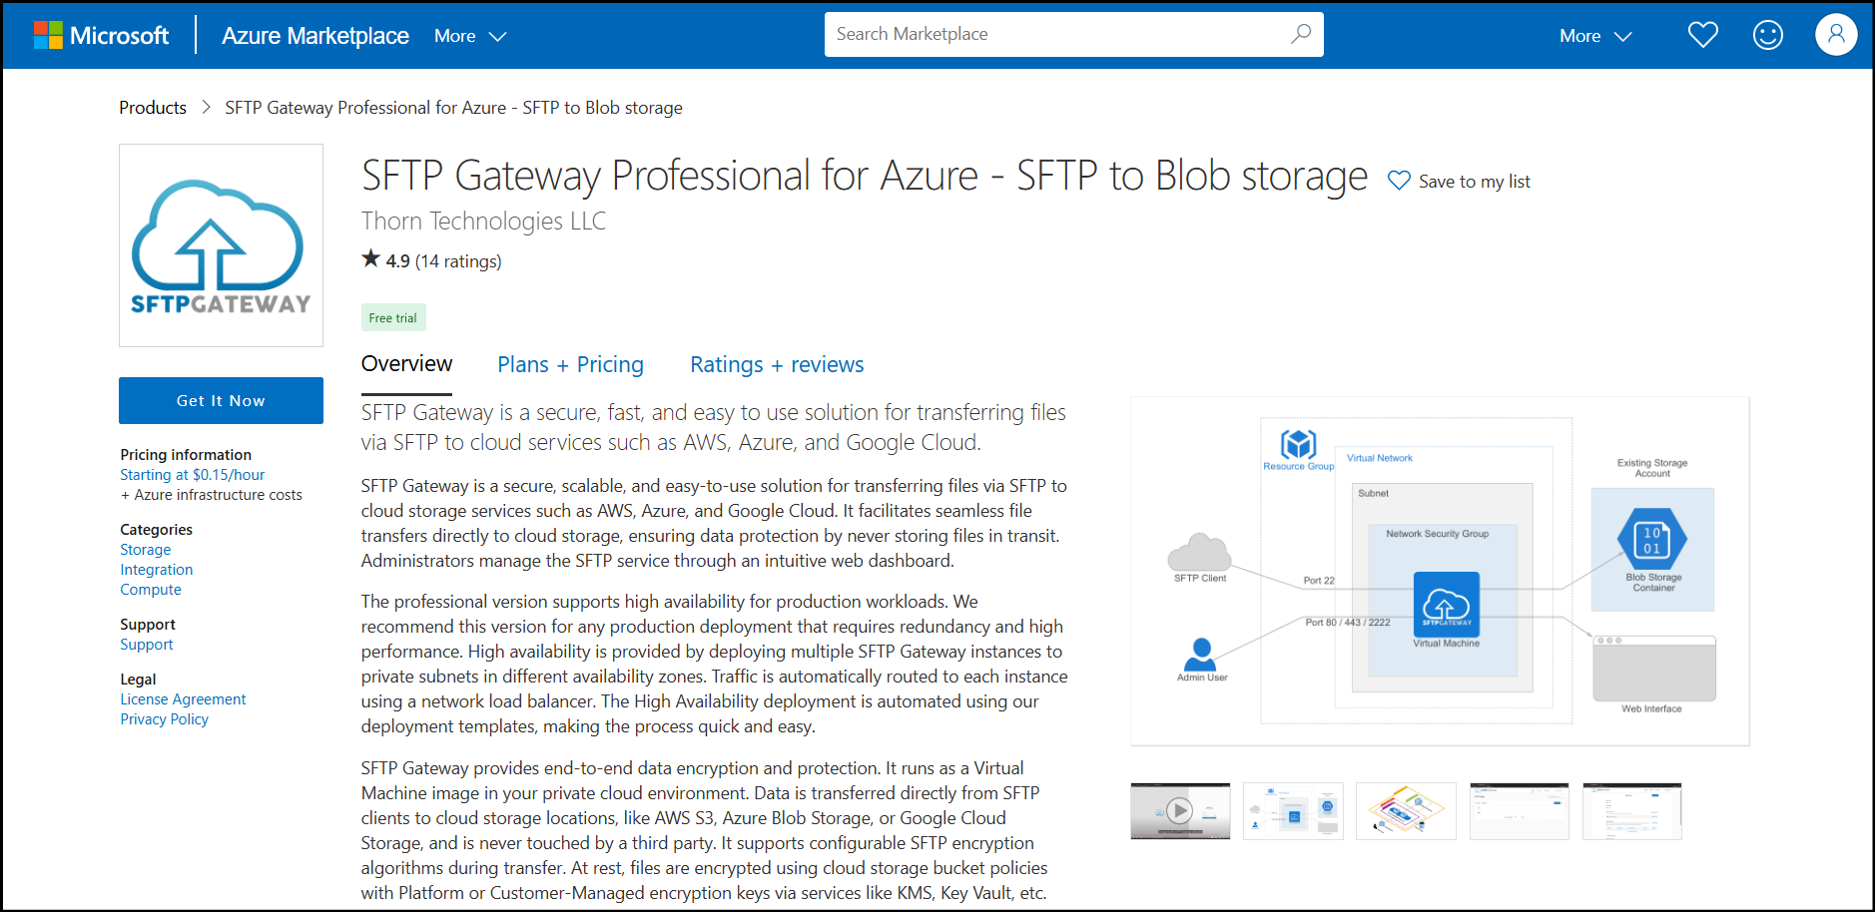The image size is (1875, 912).
Task: Open the License Agreement link
Action: (183, 699)
